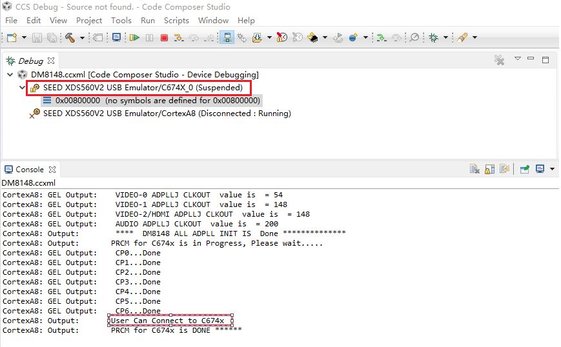This screenshot has width=561, height=347.
Task: Click the two-gears toolbar icon after Connect Target
Action: (x=242, y=37)
